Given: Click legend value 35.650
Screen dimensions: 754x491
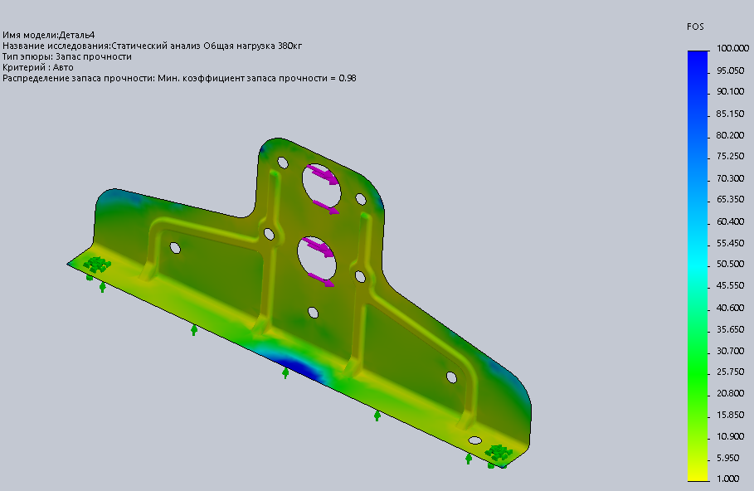Looking at the screenshot, I should pyautogui.click(x=731, y=329).
